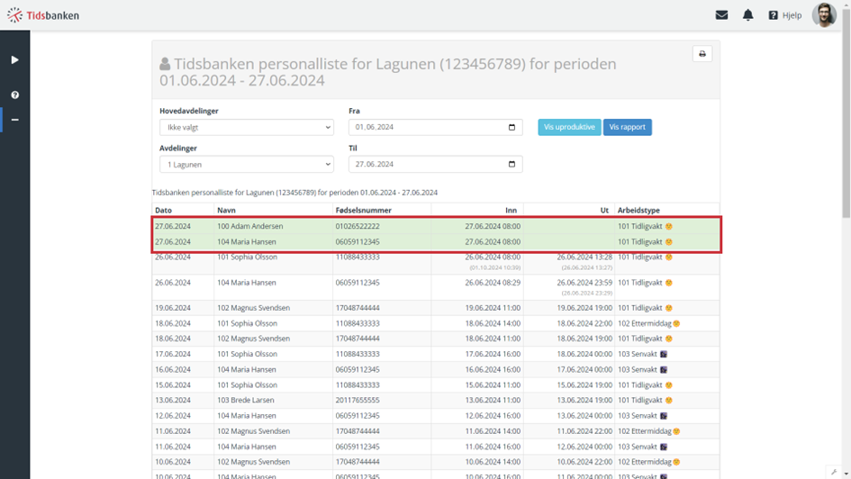Click Tidligvakt sun icon for Sophia Olsson 26.06
The image size is (851, 479).
668,258
